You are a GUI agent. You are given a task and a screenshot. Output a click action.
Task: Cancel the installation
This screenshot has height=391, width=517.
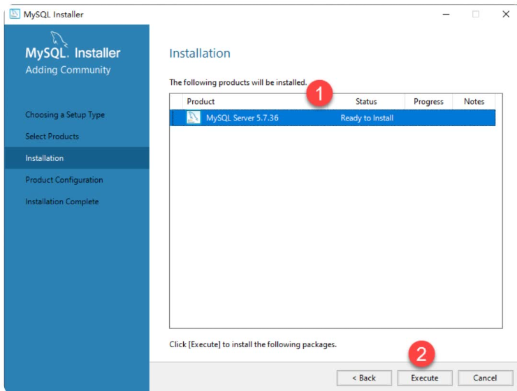485,378
